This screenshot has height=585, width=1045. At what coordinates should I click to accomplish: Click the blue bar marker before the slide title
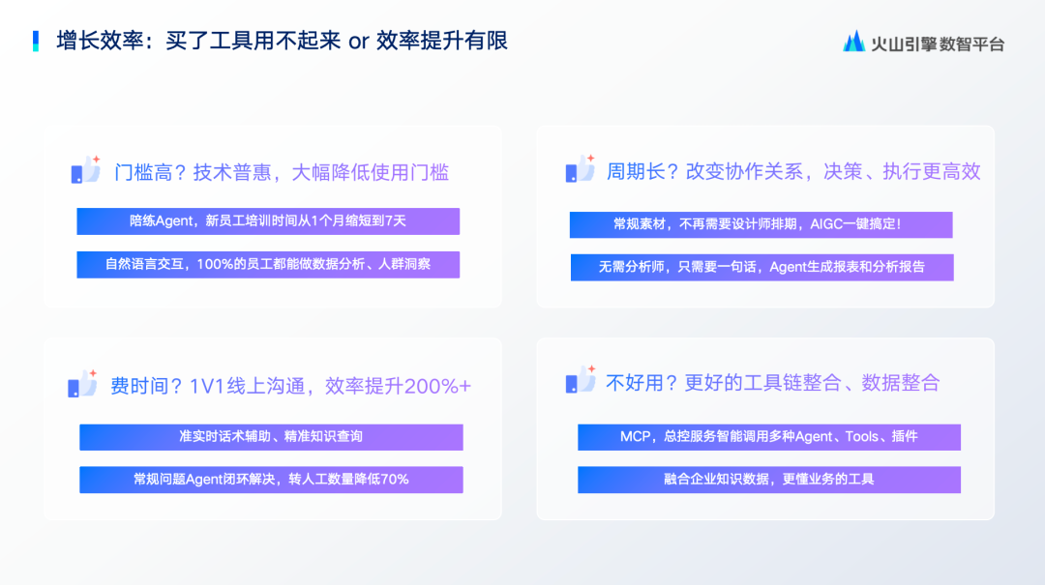click(36, 41)
